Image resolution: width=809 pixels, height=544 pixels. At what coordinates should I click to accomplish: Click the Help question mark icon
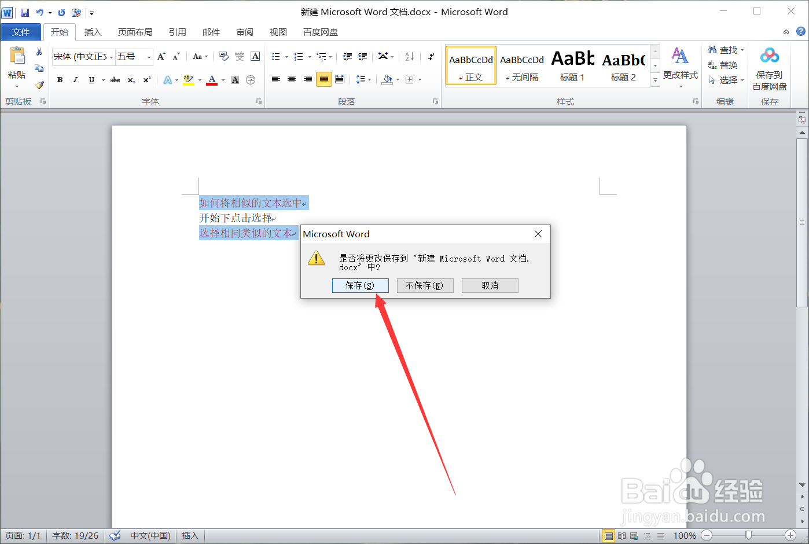click(801, 31)
